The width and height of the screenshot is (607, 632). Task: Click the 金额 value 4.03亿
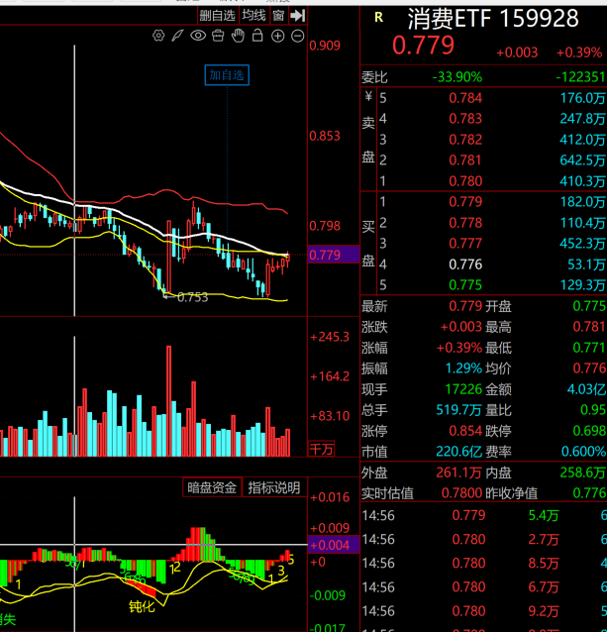click(586, 389)
